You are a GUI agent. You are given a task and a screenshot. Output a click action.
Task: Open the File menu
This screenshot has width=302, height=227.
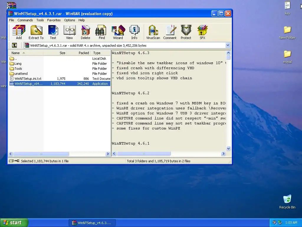click(12, 20)
